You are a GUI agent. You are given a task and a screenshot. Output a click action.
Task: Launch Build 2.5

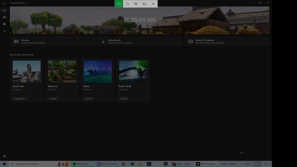(x=53, y=98)
